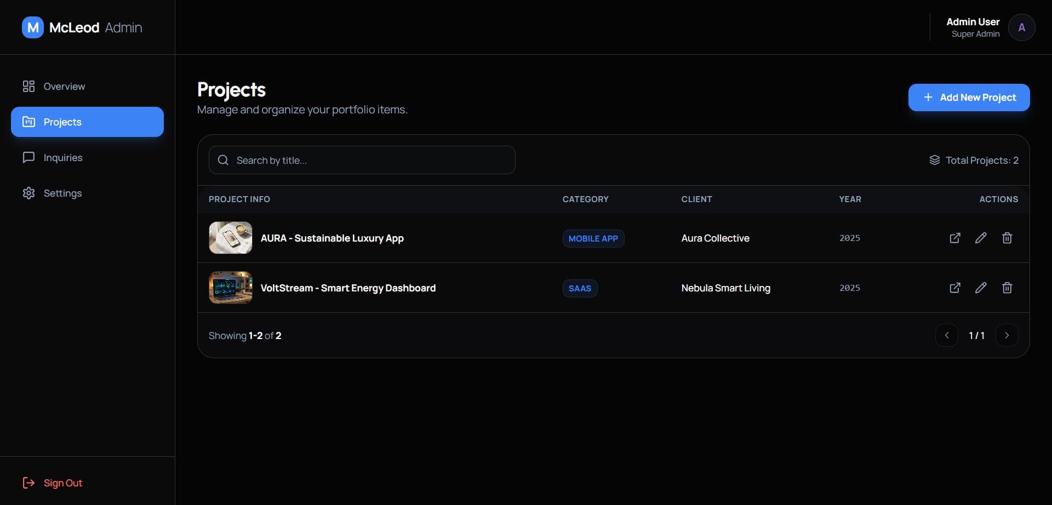Edit the AURA project with pencil icon
This screenshot has width=1052, height=505.
tap(981, 238)
